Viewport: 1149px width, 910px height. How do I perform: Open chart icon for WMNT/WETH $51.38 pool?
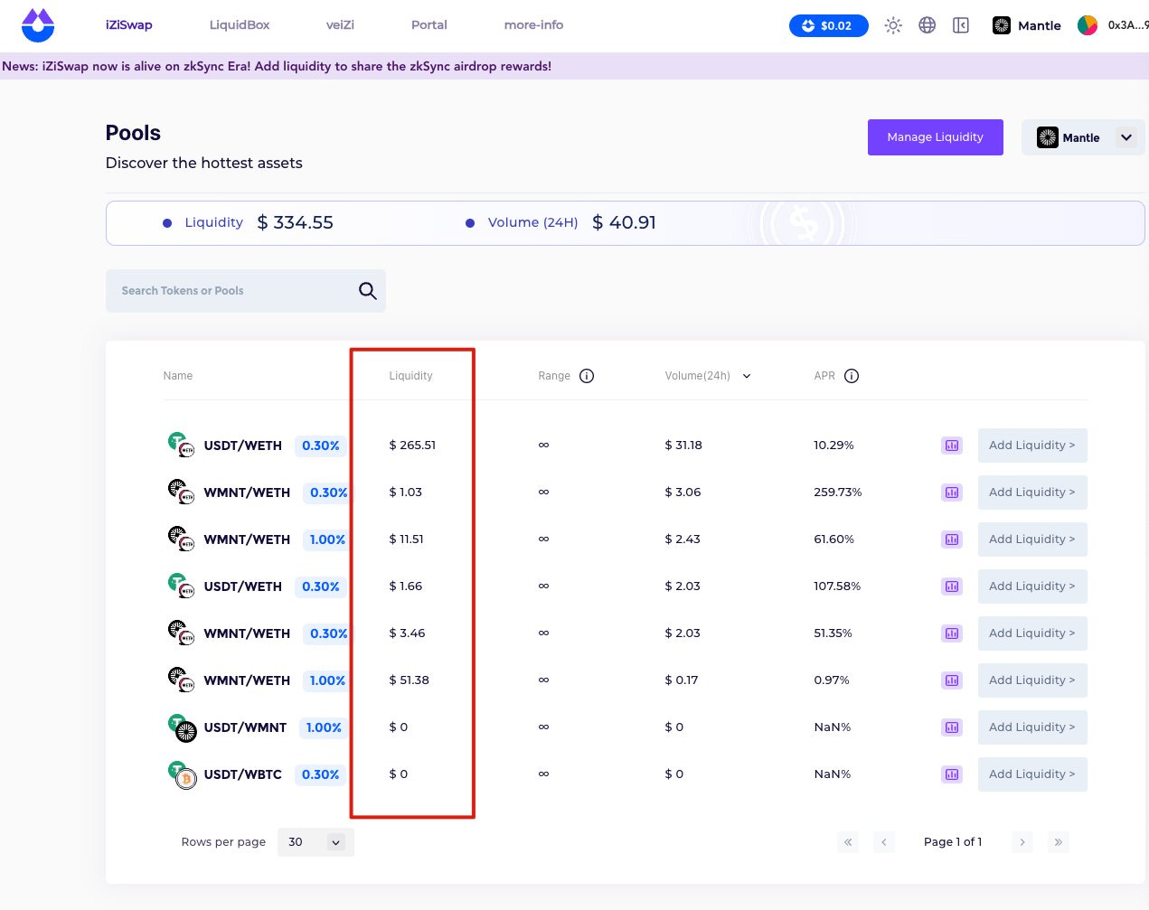952,680
